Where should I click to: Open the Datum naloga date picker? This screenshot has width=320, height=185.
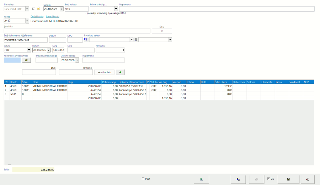[x=77, y=60]
